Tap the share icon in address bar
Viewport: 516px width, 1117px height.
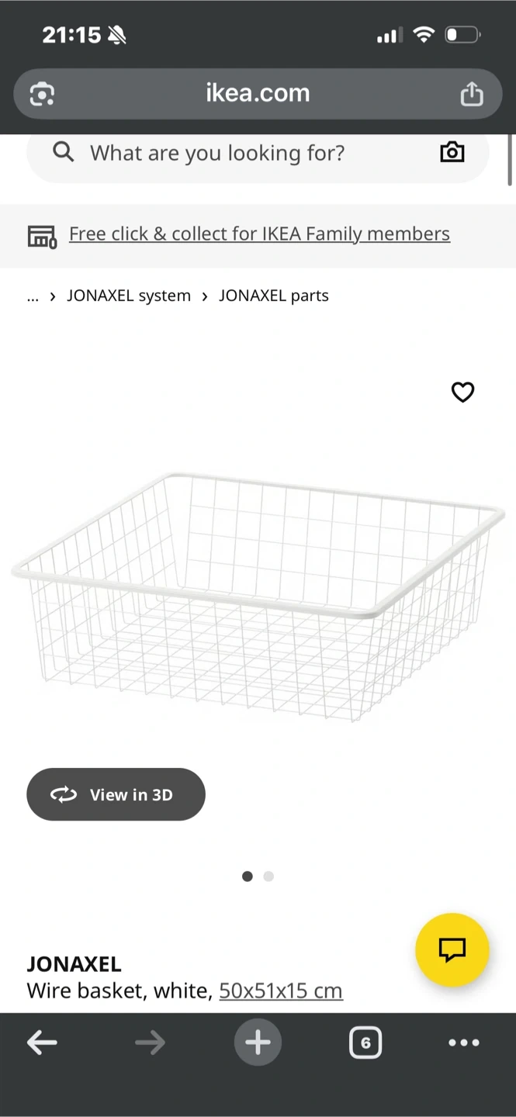click(x=471, y=94)
